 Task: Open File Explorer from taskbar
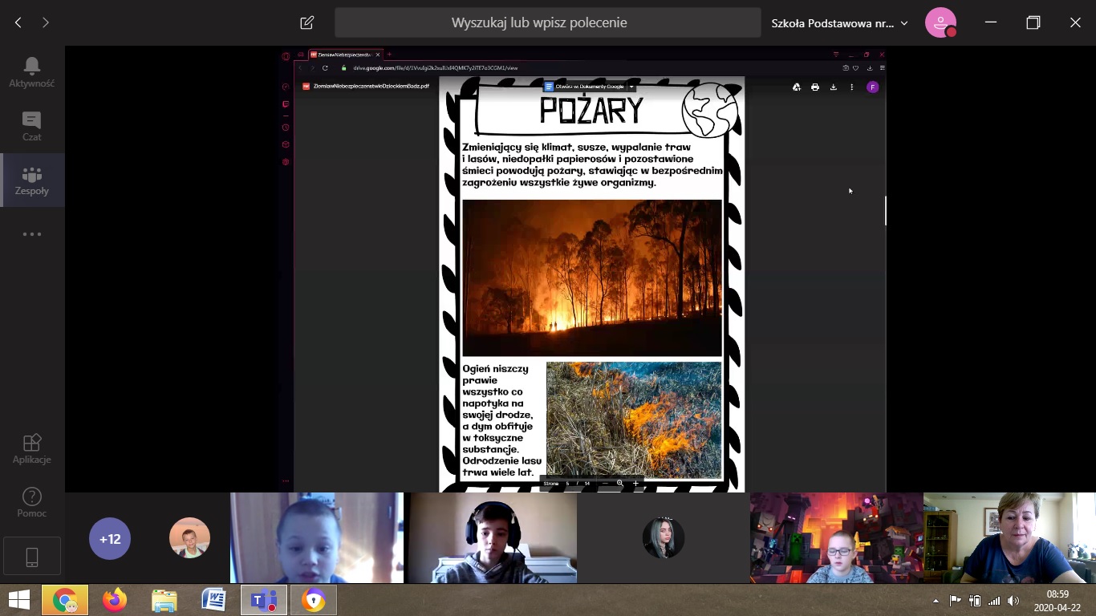point(164,600)
